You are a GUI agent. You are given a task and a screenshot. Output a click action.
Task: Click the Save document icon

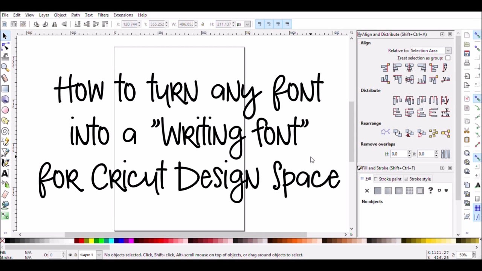467,53
